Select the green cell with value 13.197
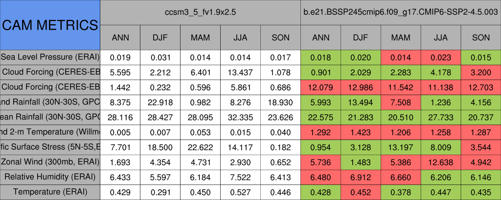The image size is (501, 200). [401, 147]
